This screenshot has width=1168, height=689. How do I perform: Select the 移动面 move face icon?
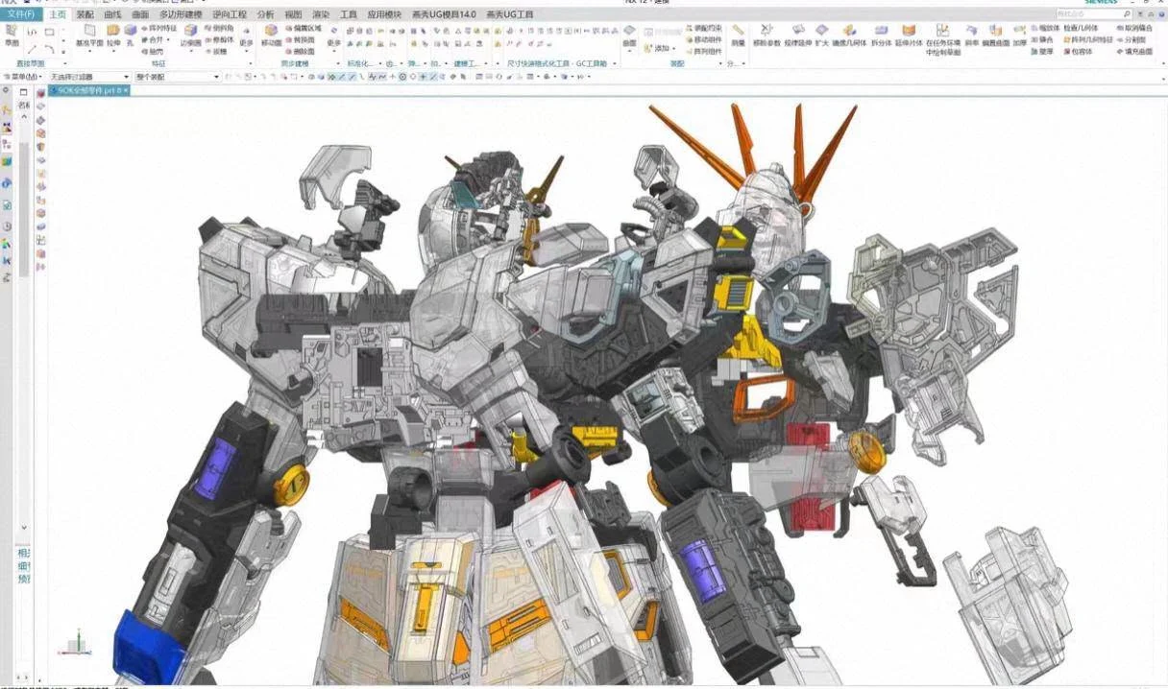click(x=271, y=35)
